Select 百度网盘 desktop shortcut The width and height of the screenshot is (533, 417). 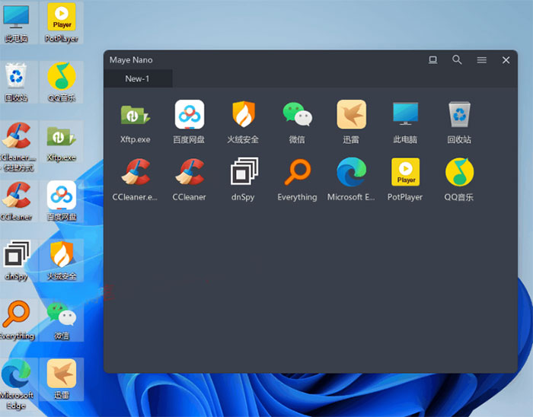coord(62,202)
